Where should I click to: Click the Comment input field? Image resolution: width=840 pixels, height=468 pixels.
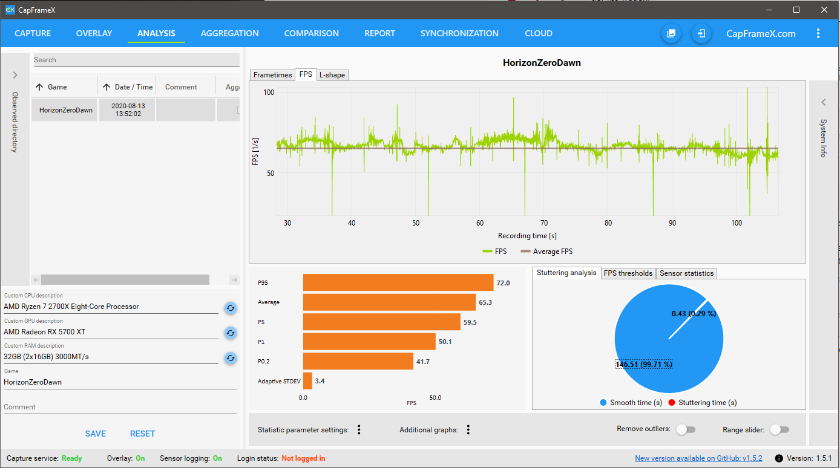tap(120, 407)
